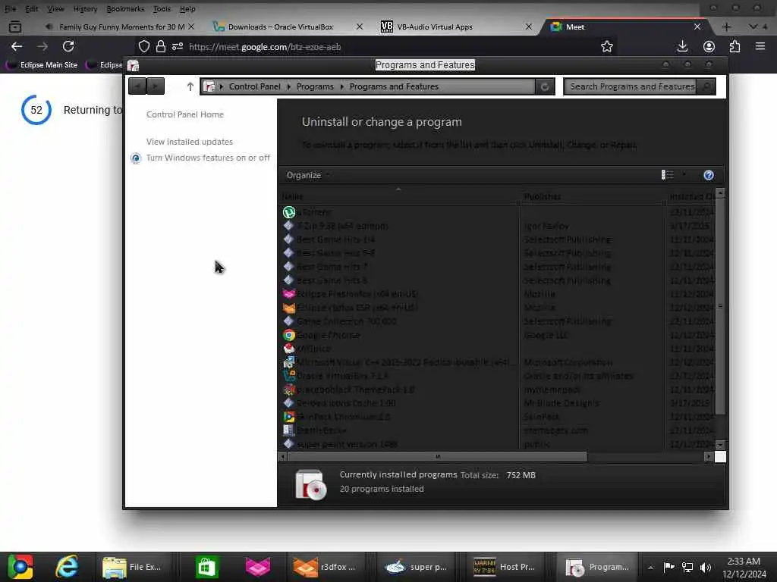Open the Organize dropdown menu
The height and width of the screenshot is (582, 777).
pos(307,175)
